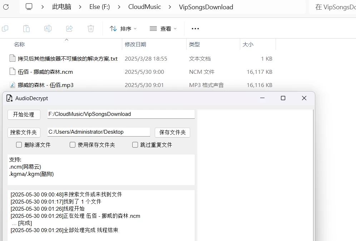Screen dimensions: 356x241
Task: Click the Explorer search box 在 VipSongsDownload
Action: click(333, 7)
